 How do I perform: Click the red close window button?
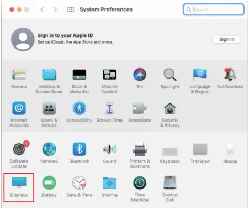[x=12, y=9]
